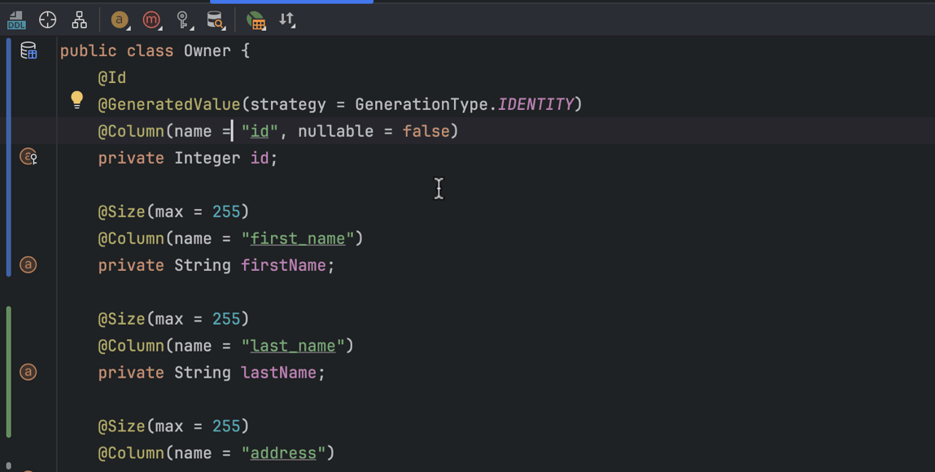The image size is (935, 472).
Task: Click the green change marker beside lastName block
Action: click(x=8, y=372)
